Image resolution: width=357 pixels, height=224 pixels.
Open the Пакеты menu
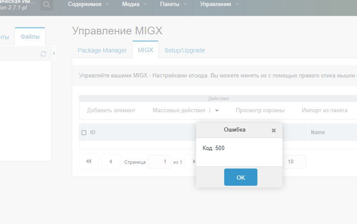coord(173,4)
